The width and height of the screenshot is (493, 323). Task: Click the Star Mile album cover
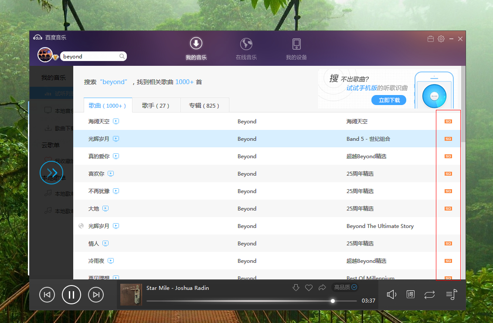coord(131,294)
